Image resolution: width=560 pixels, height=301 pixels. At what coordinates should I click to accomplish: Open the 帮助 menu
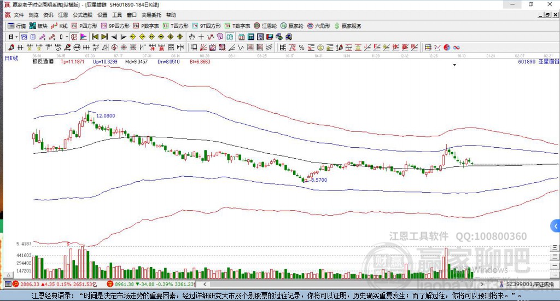171,15
